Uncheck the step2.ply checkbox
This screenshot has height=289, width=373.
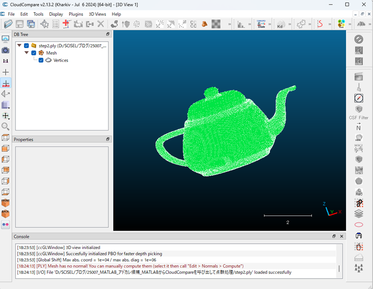27,45
